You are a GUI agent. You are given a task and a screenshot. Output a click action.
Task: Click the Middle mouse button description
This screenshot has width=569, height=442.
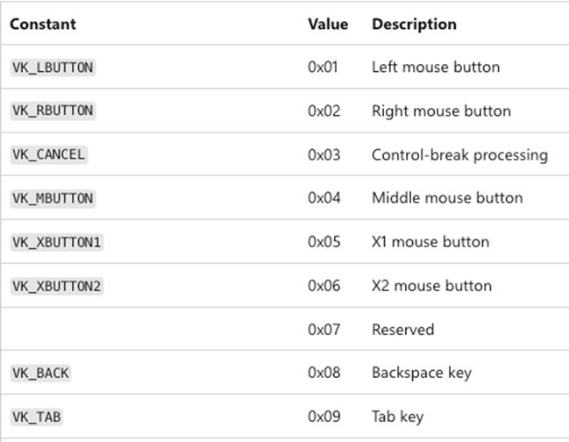pos(447,198)
